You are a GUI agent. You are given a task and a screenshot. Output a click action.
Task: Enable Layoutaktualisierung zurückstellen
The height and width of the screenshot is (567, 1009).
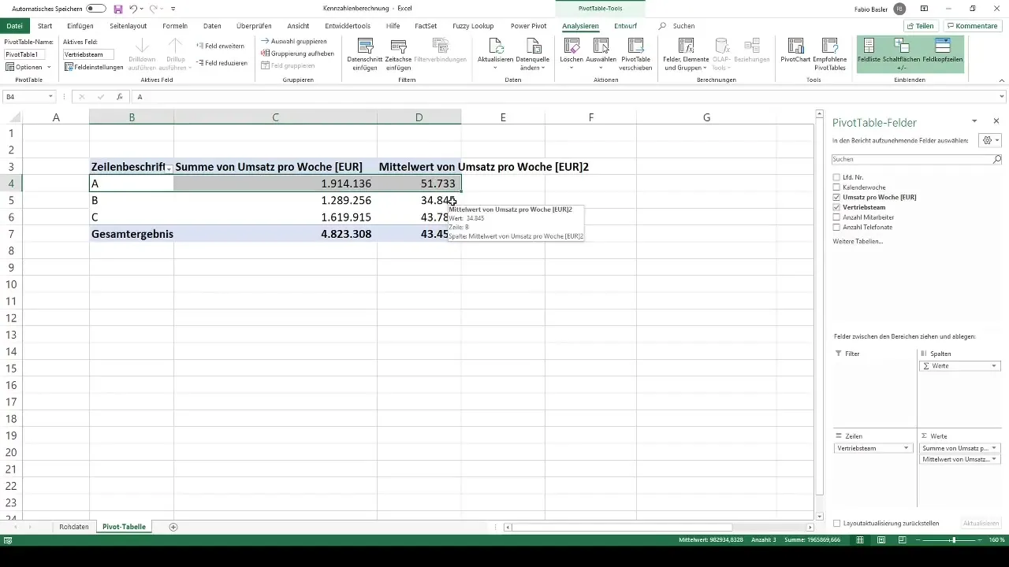836,523
